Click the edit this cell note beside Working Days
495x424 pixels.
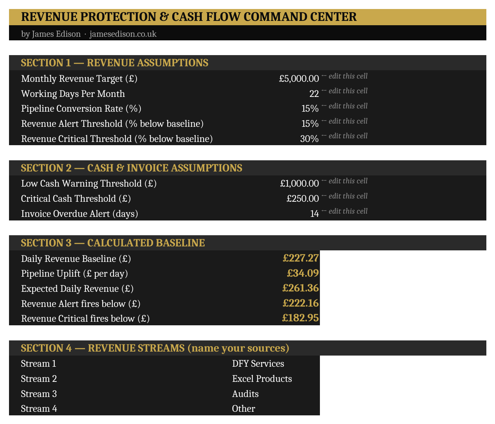pyautogui.click(x=344, y=91)
